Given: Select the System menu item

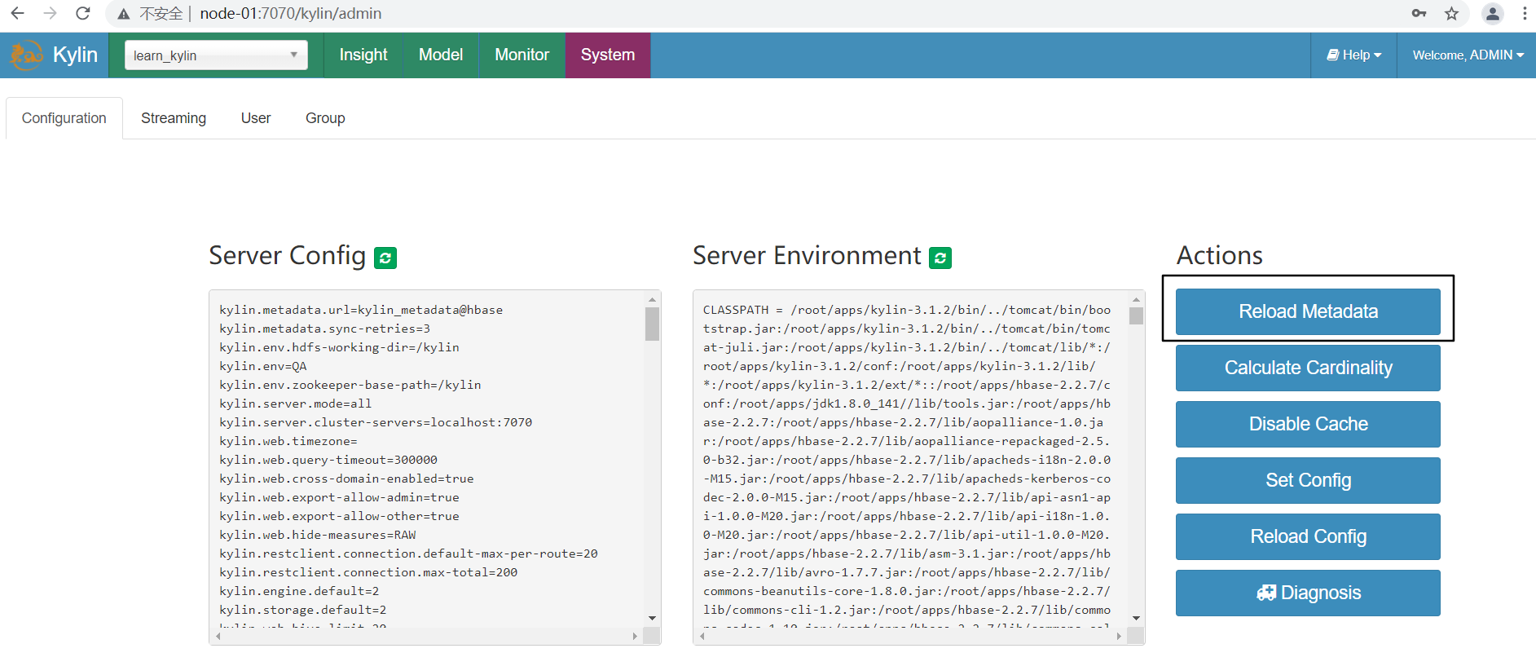Looking at the screenshot, I should click(608, 55).
